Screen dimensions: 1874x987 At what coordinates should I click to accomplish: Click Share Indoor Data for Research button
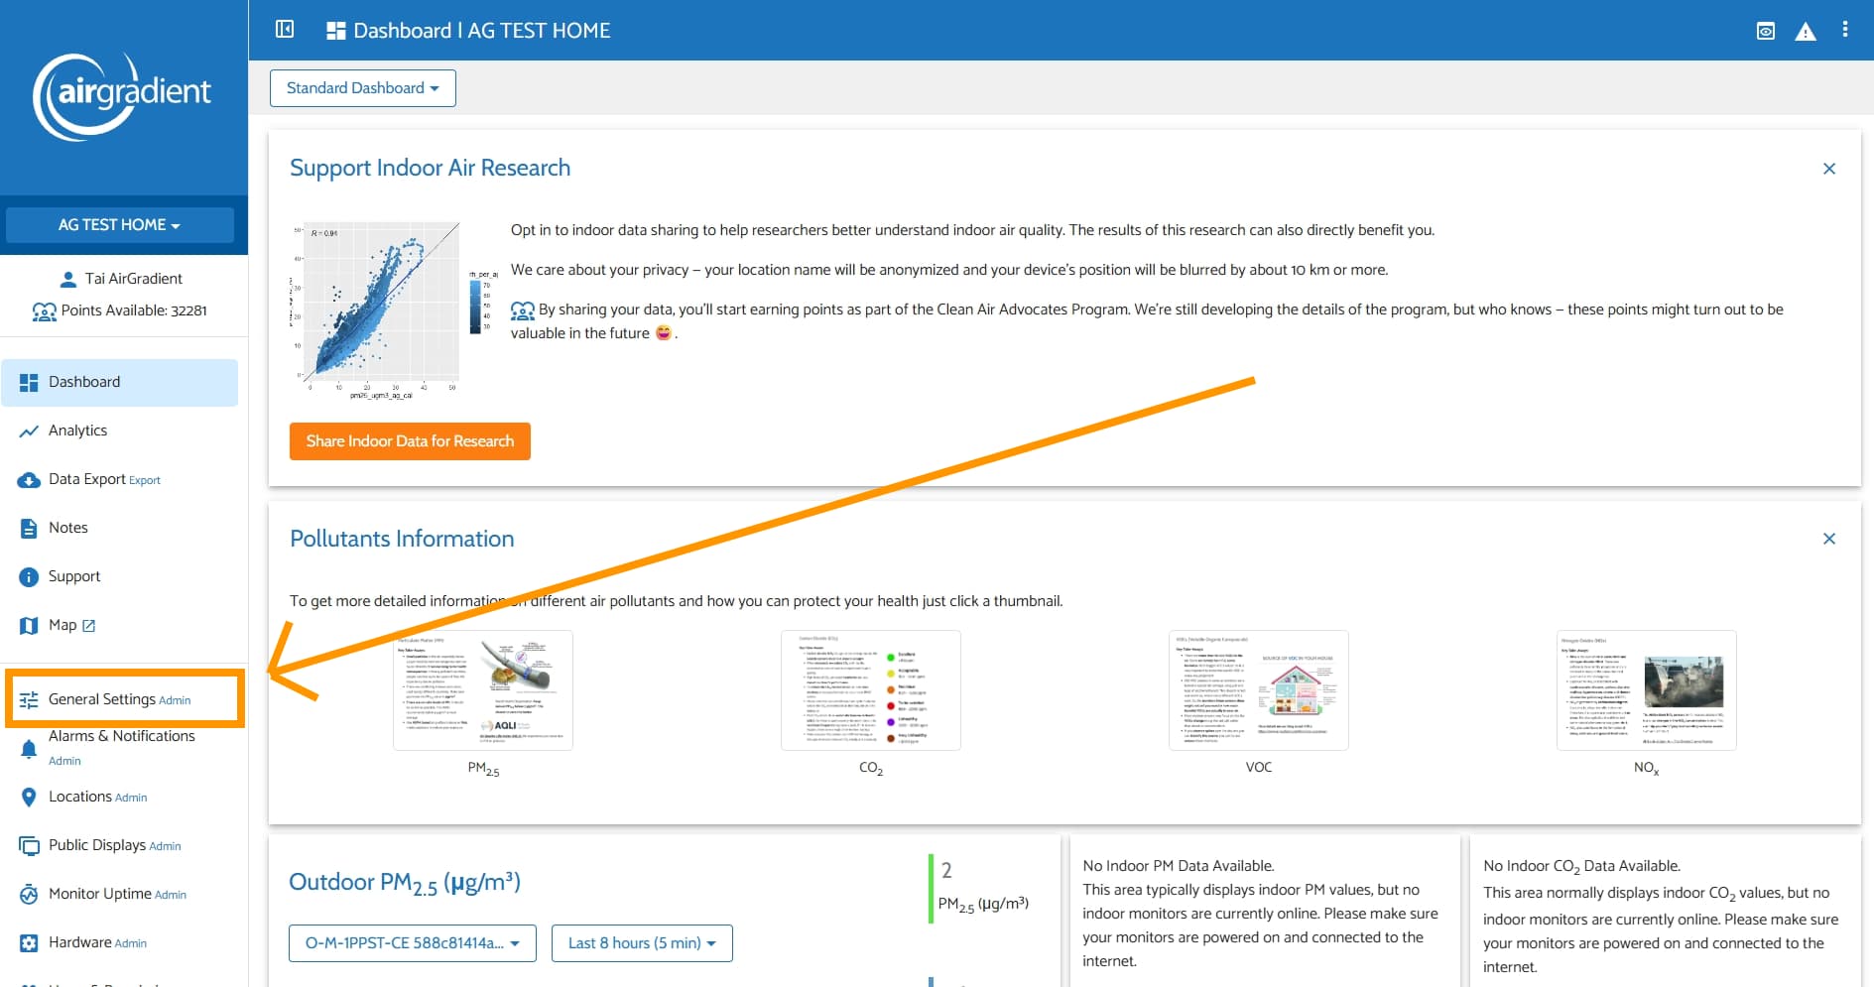pyautogui.click(x=410, y=441)
